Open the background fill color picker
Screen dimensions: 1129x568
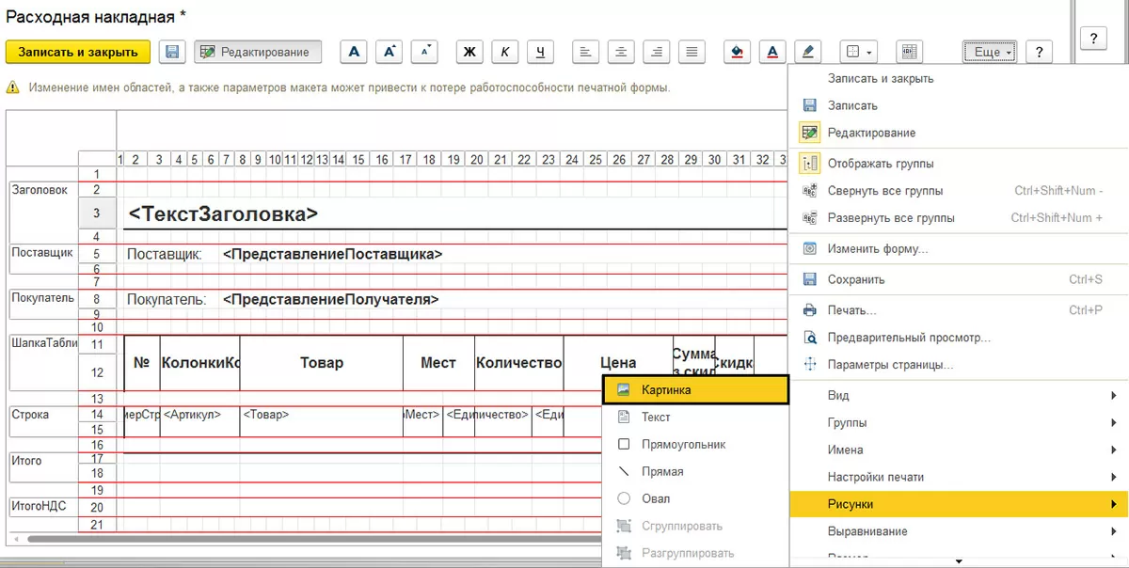(737, 52)
